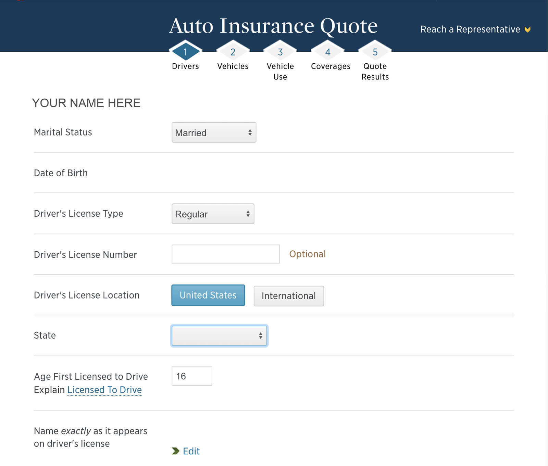The width and height of the screenshot is (548, 466).
Task: Select step 3 Vehicle Use diamond icon
Action: click(x=280, y=52)
